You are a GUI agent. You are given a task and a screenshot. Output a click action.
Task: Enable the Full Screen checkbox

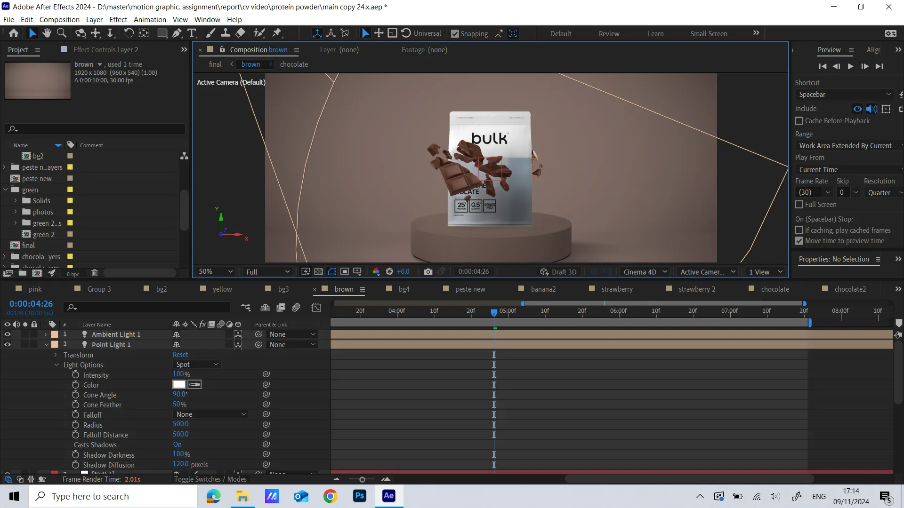pyautogui.click(x=799, y=205)
